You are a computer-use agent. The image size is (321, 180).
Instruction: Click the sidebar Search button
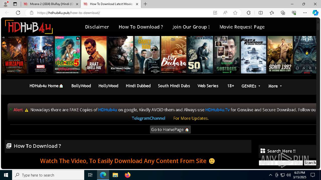[310, 163]
